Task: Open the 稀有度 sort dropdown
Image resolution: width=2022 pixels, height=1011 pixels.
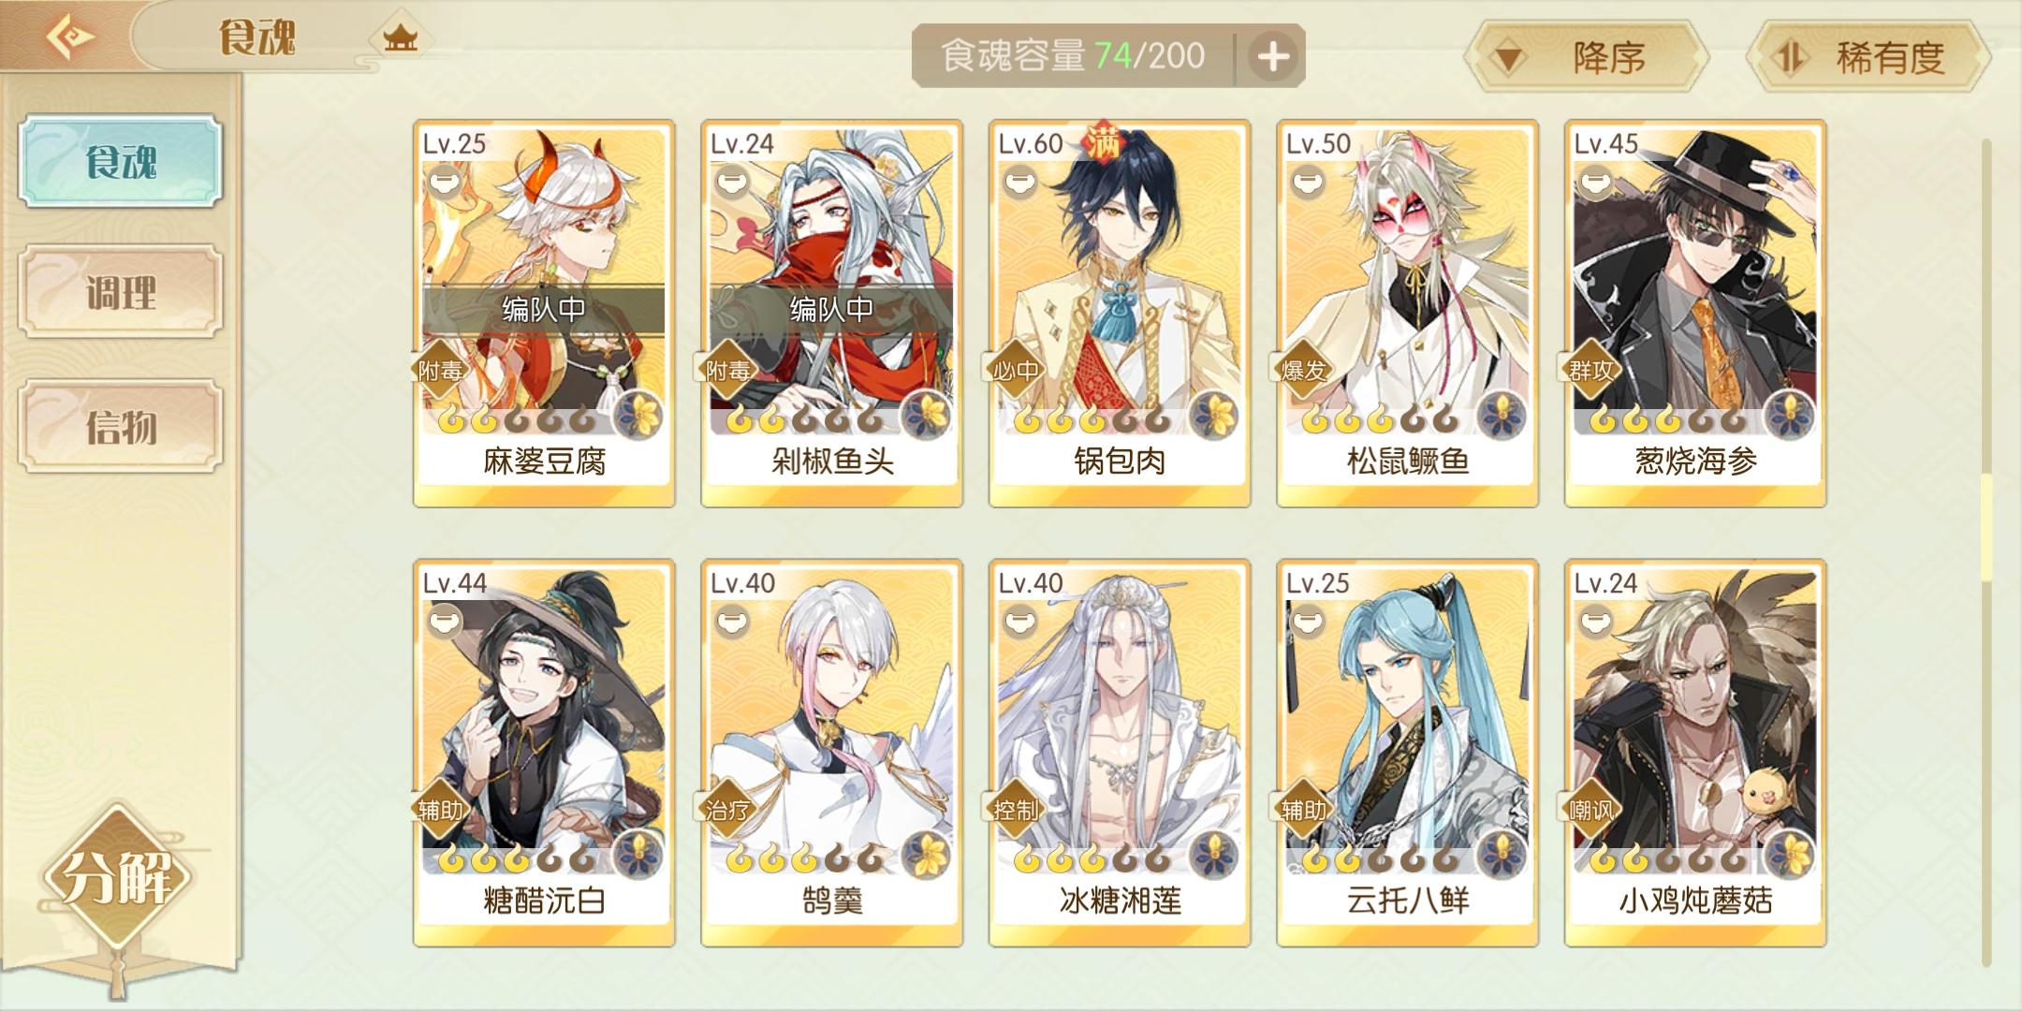Action: pyautogui.click(x=1868, y=57)
